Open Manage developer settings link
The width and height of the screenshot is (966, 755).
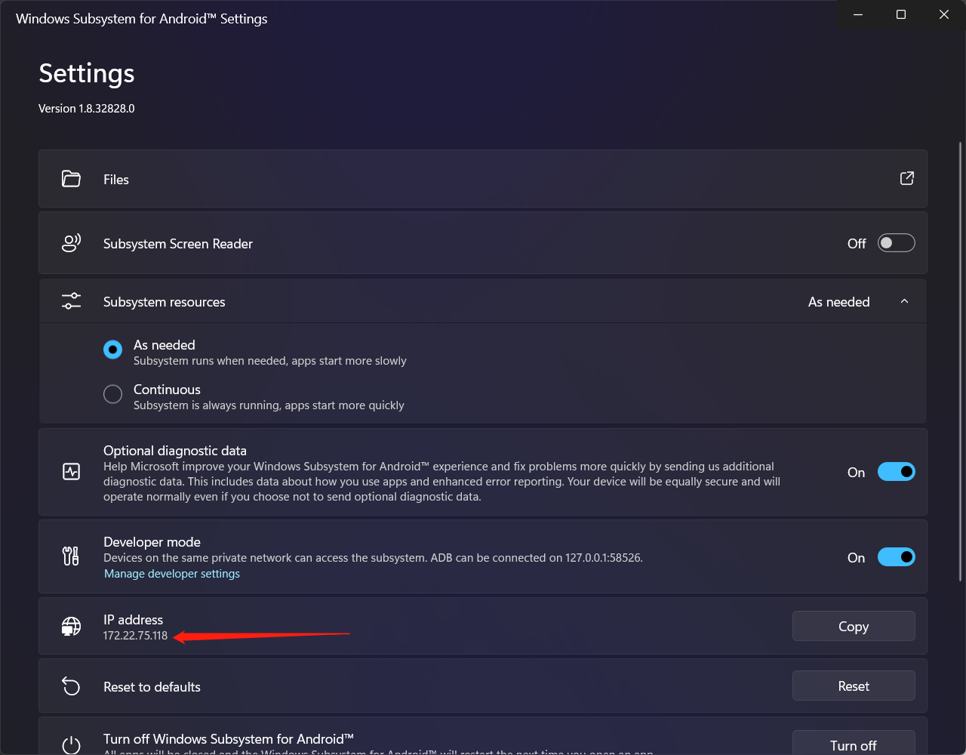[x=172, y=574]
